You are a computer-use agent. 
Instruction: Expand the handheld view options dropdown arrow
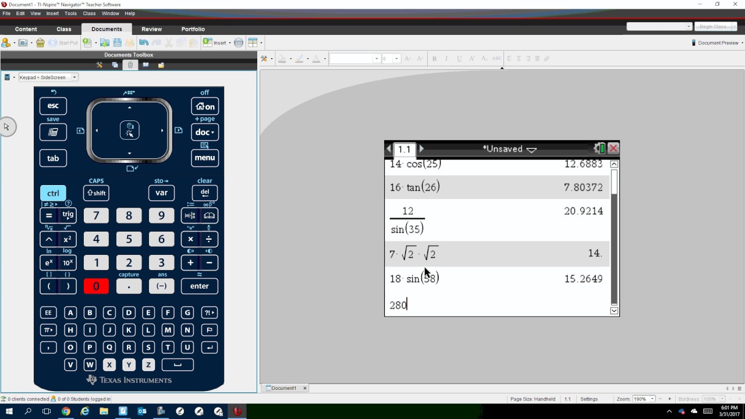(14, 77)
